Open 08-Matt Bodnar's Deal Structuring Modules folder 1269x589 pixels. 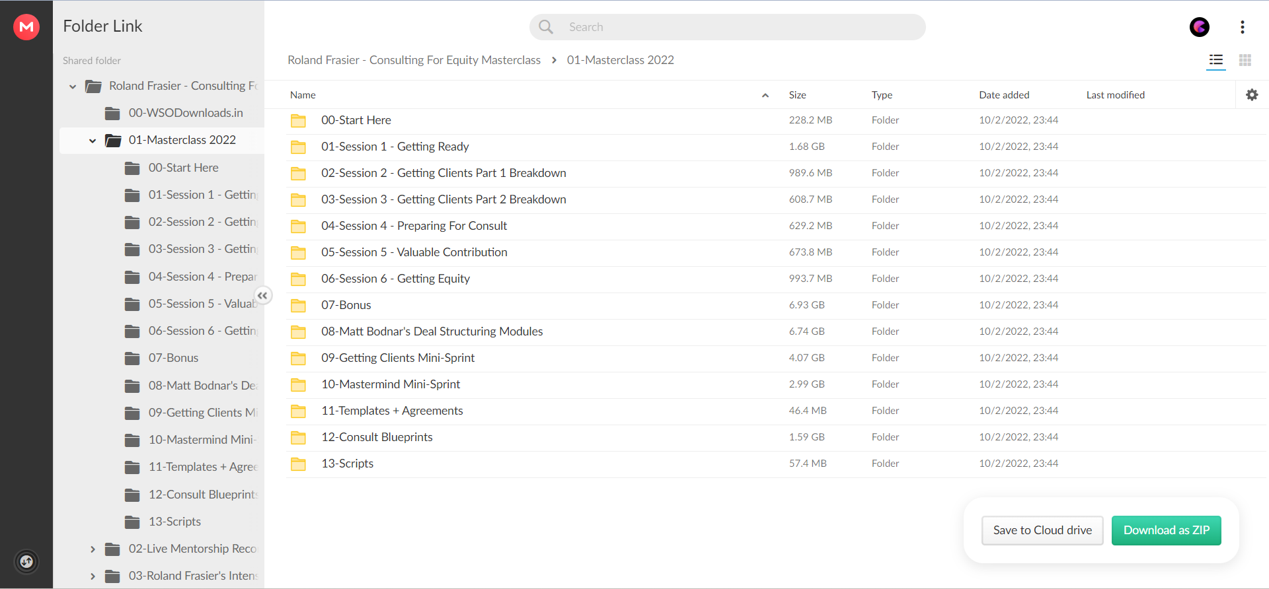(x=432, y=331)
